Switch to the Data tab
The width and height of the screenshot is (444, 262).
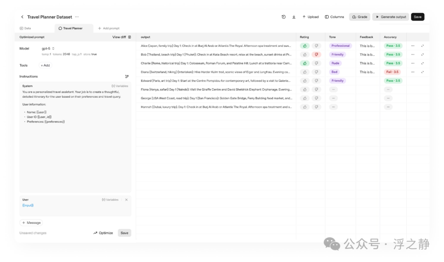pyautogui.click(x=25, y=28)
